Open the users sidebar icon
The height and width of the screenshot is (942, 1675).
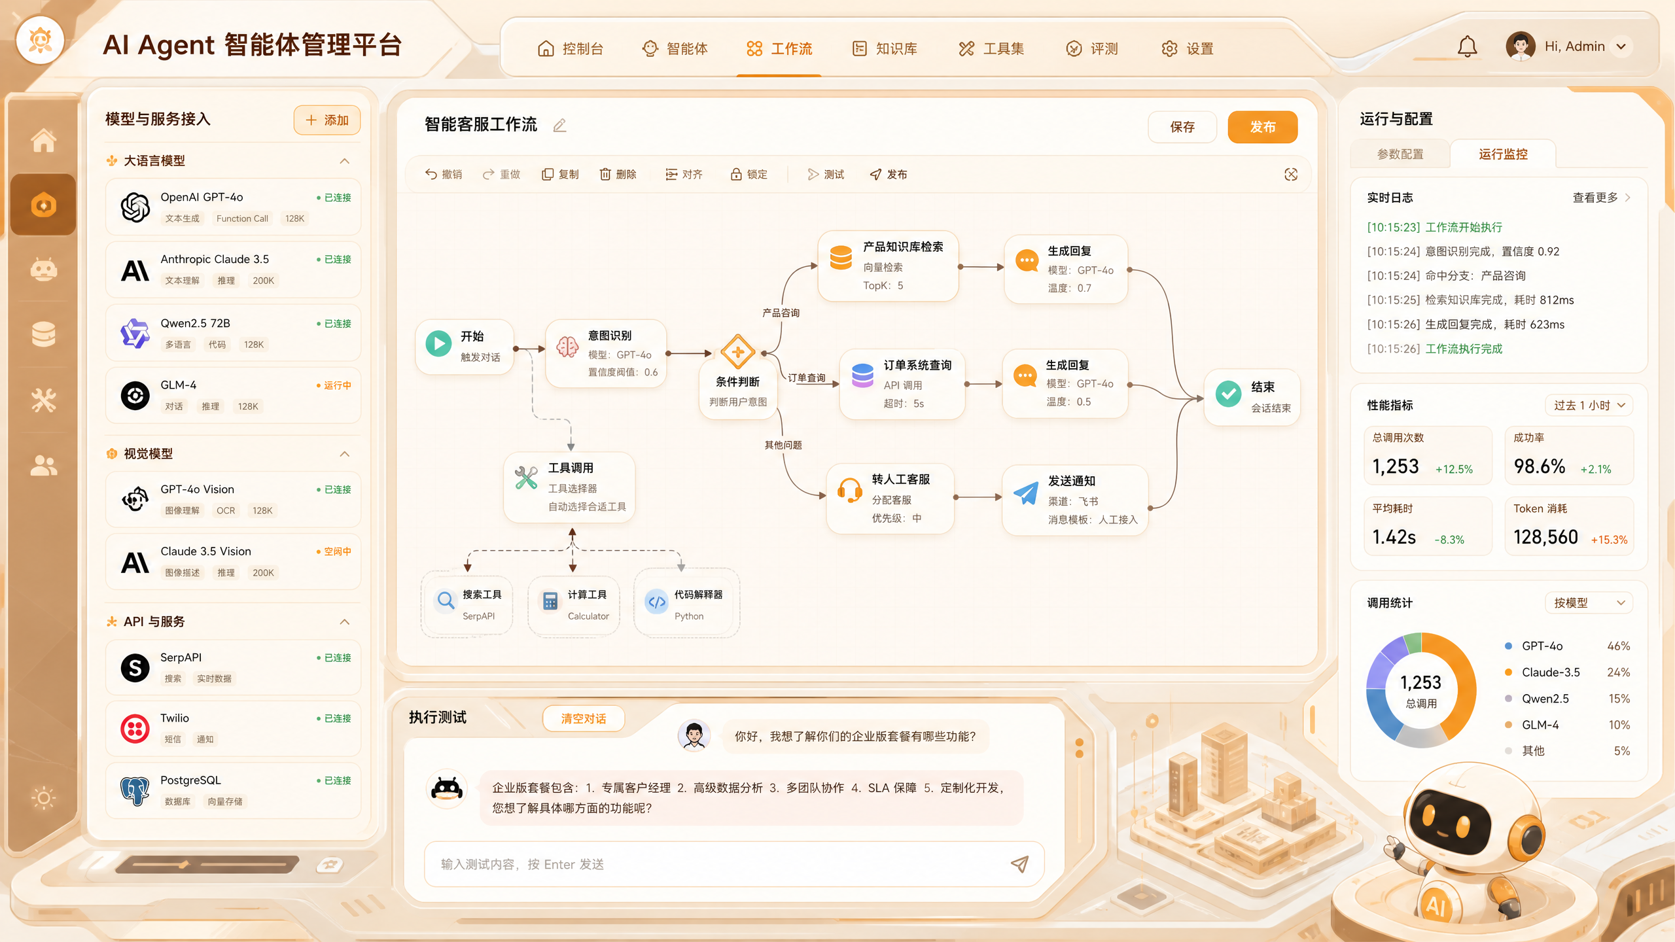pyautogui.click(x=43, y=465)
